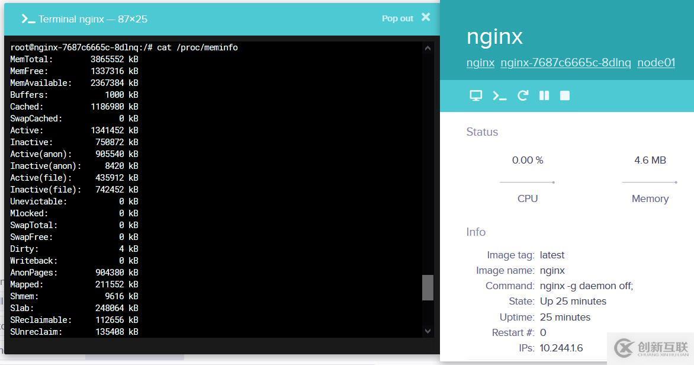Image resolution: width=694 pixels, height=365 pixels.
Task: Click the 4.6 MB memory value
Action: point(650,160)
